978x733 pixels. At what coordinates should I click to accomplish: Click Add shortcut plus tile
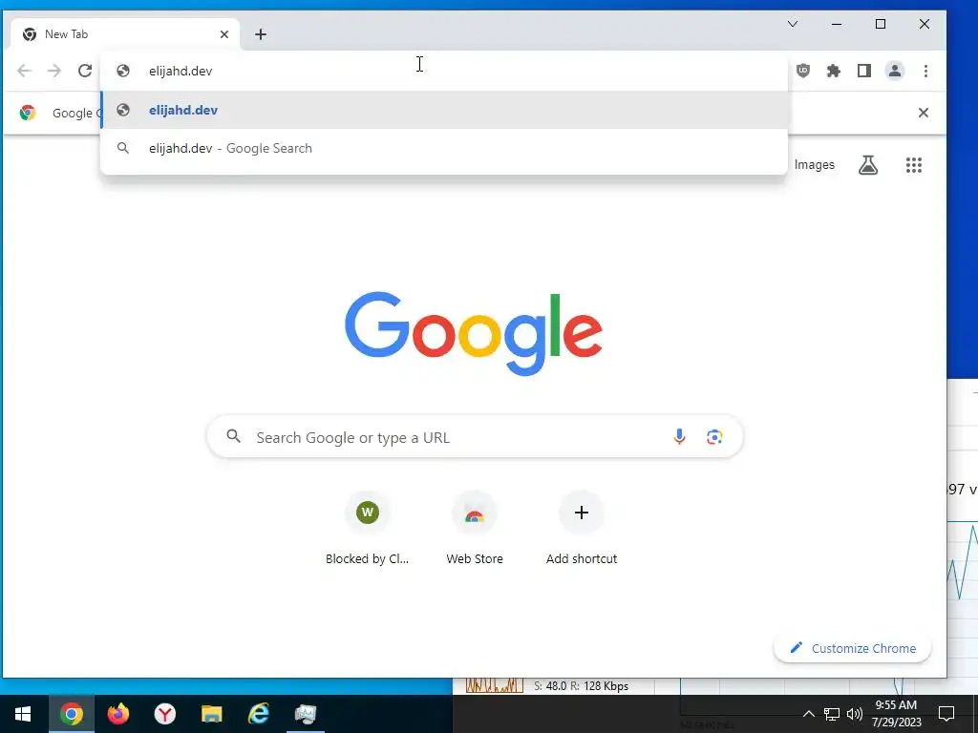(x=582, y=529)
